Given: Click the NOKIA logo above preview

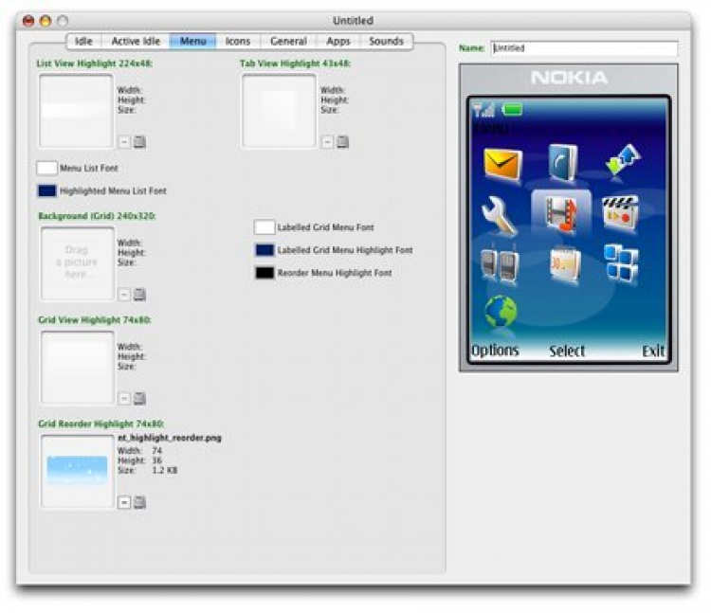Looking at the screenshot, I should tap(569, 78).
